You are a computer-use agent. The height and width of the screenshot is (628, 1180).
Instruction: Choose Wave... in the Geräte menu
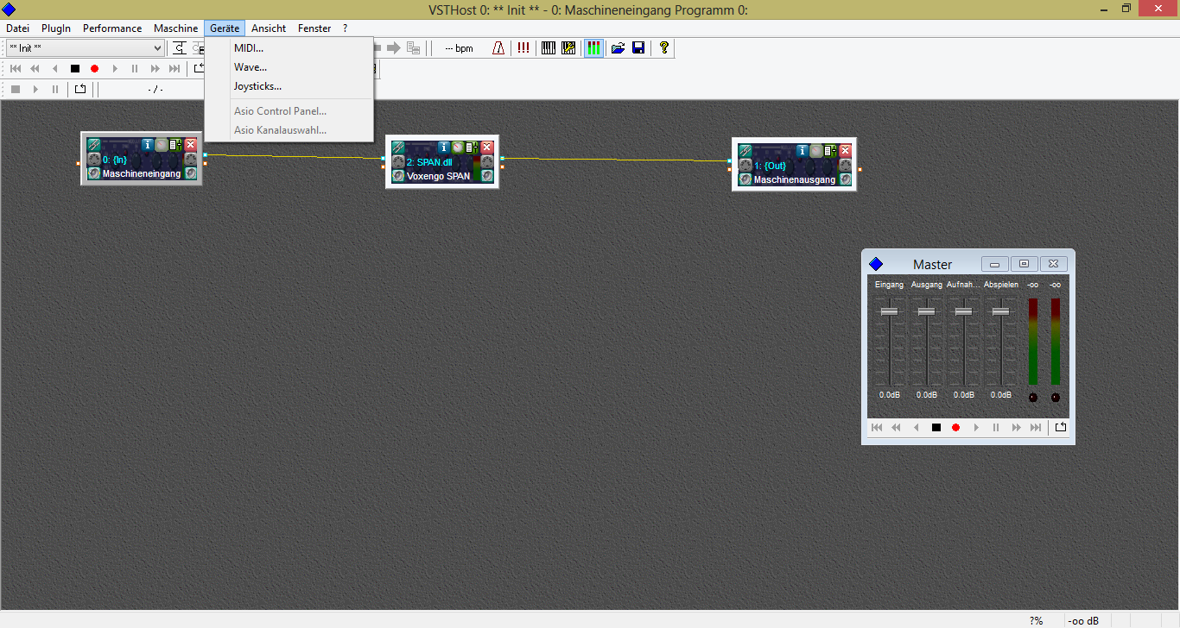[x=251, y=67]
